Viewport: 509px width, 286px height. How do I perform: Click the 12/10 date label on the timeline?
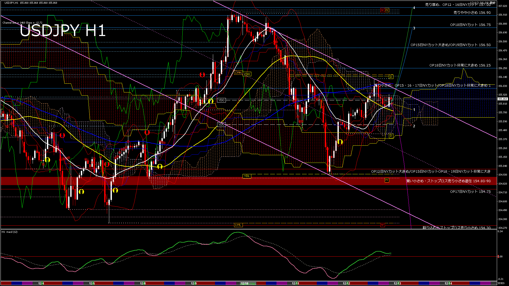tap(245, 283)
